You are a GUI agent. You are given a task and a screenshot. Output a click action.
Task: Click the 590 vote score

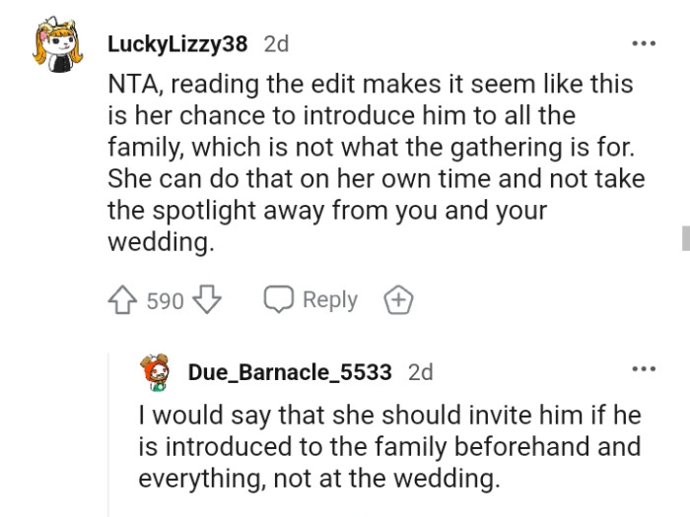(x=165, y=301)
